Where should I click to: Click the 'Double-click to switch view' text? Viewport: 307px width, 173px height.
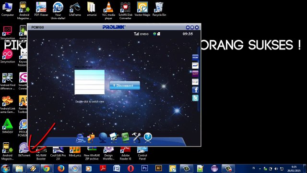click(90, 101)
